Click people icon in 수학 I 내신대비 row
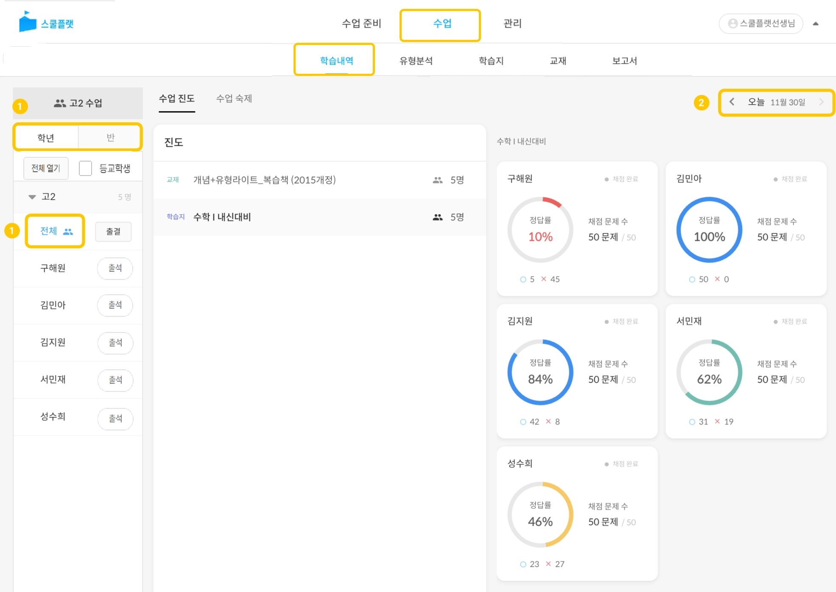This screenshot has height=592, width=836. [437, 217]
